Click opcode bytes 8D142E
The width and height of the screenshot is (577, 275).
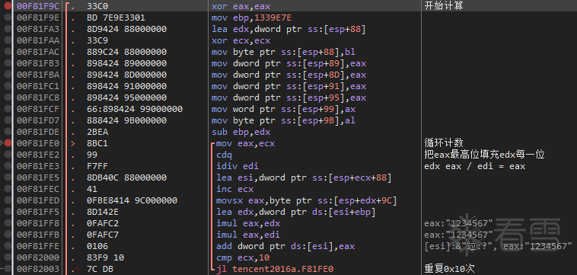coord(103,211)
